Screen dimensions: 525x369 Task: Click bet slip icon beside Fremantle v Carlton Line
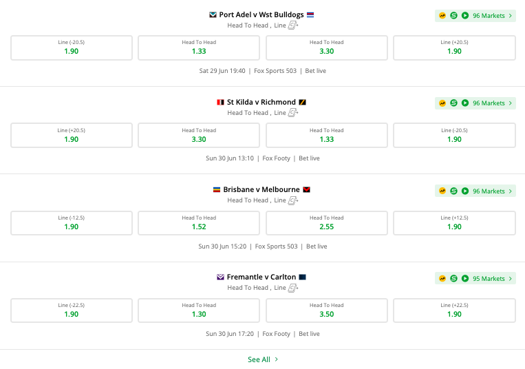coord(293,288)
